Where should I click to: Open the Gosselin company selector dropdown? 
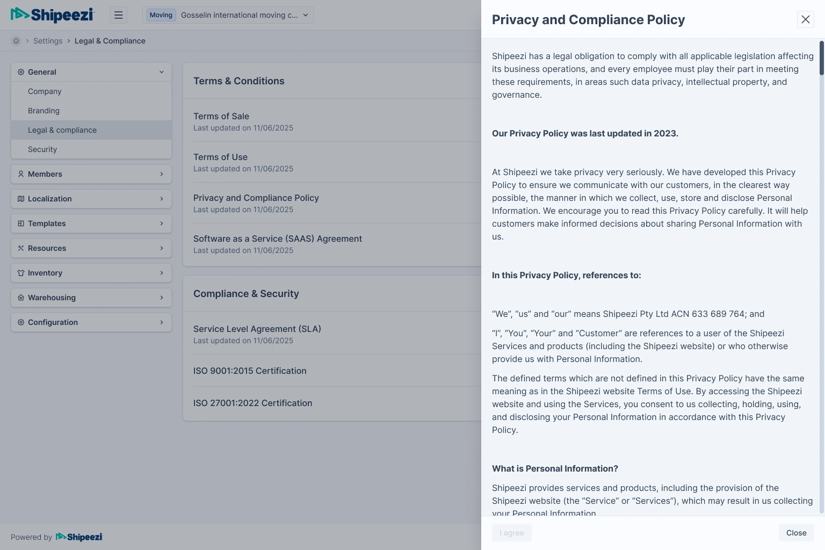pyautogui.click(x=228, y=15)
